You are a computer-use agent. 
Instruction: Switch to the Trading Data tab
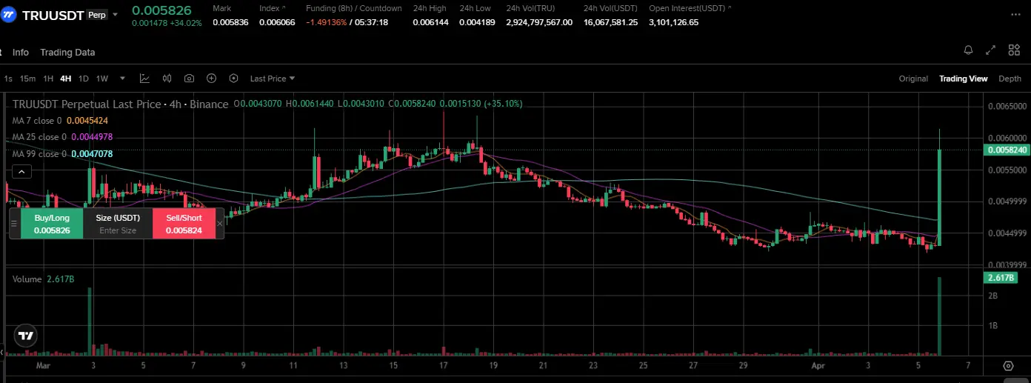coord(67,53)
